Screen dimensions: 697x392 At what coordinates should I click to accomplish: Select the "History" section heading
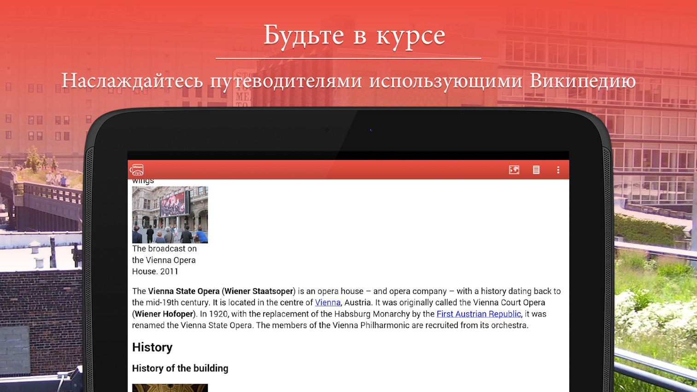point(152,347)
